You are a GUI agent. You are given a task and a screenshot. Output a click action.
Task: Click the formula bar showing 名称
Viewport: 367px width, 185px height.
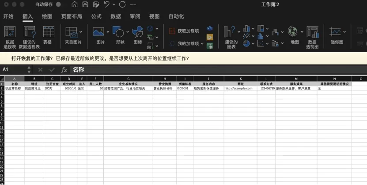click(x=218, y=69)
